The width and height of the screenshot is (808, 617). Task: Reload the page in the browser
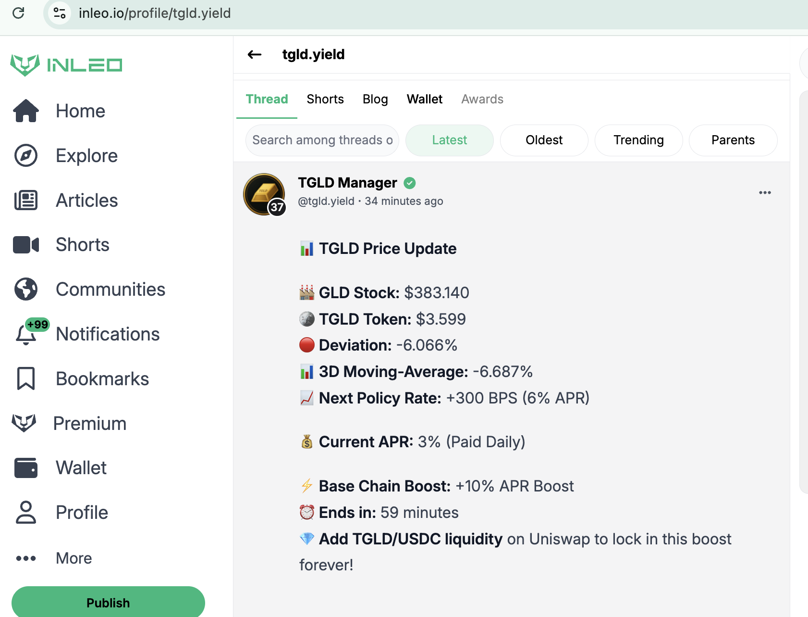tap(18, 13)
